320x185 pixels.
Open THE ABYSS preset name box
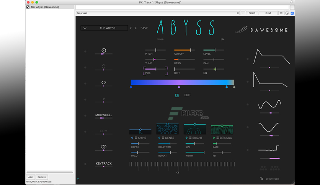(104, 28)
